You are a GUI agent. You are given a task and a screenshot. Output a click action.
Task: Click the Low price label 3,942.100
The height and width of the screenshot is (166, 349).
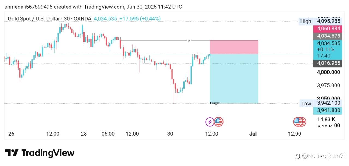click(328, 103)
